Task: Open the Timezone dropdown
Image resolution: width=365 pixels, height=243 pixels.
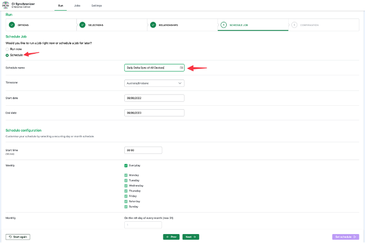Action: [x=155, y=83]
